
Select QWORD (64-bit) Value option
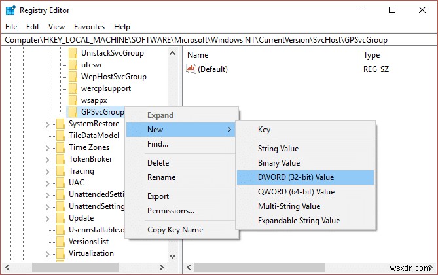[296, 192]
